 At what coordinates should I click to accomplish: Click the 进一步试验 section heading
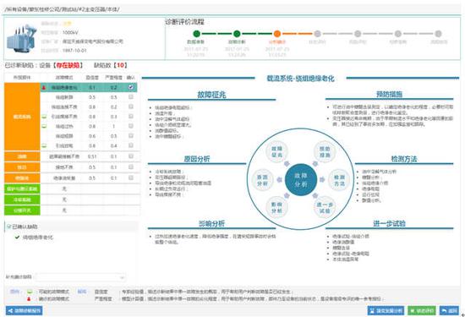click(389, 223)
